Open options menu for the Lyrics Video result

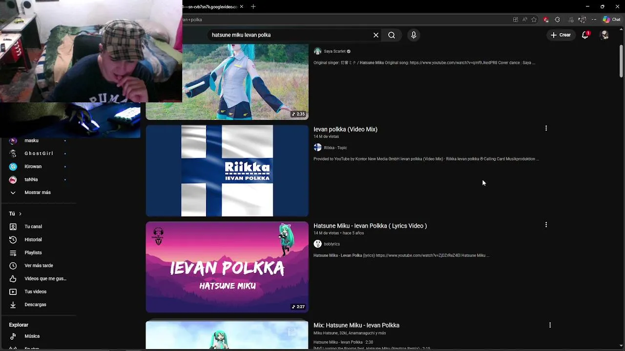pyautogui.click(x=546, y=225)
